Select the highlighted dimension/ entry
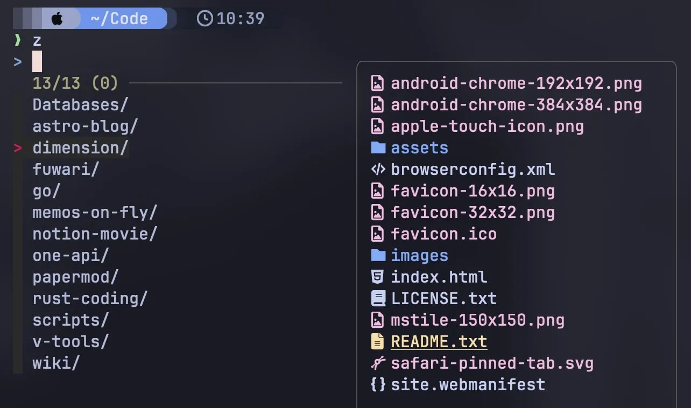 [x=80, y=148]
